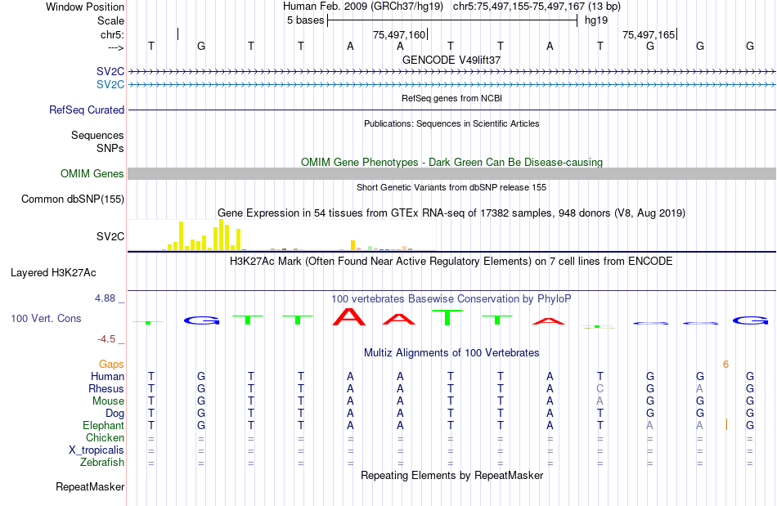Screen dimensions: 777x506
Task: Click Repeating Elements by RepeatMasker title
Action: coord(451,475)
